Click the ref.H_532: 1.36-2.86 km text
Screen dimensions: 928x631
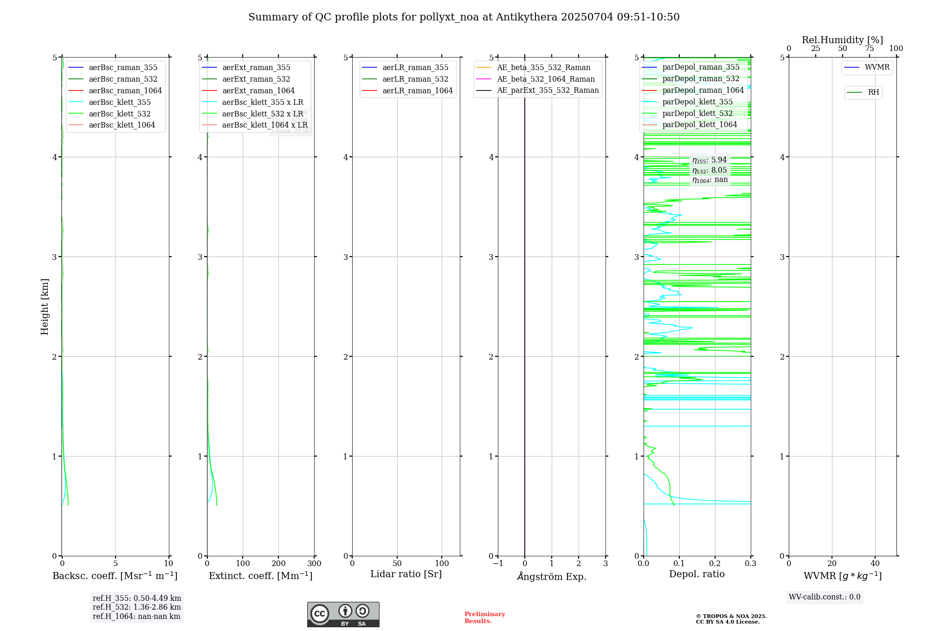tap(137, 607)
